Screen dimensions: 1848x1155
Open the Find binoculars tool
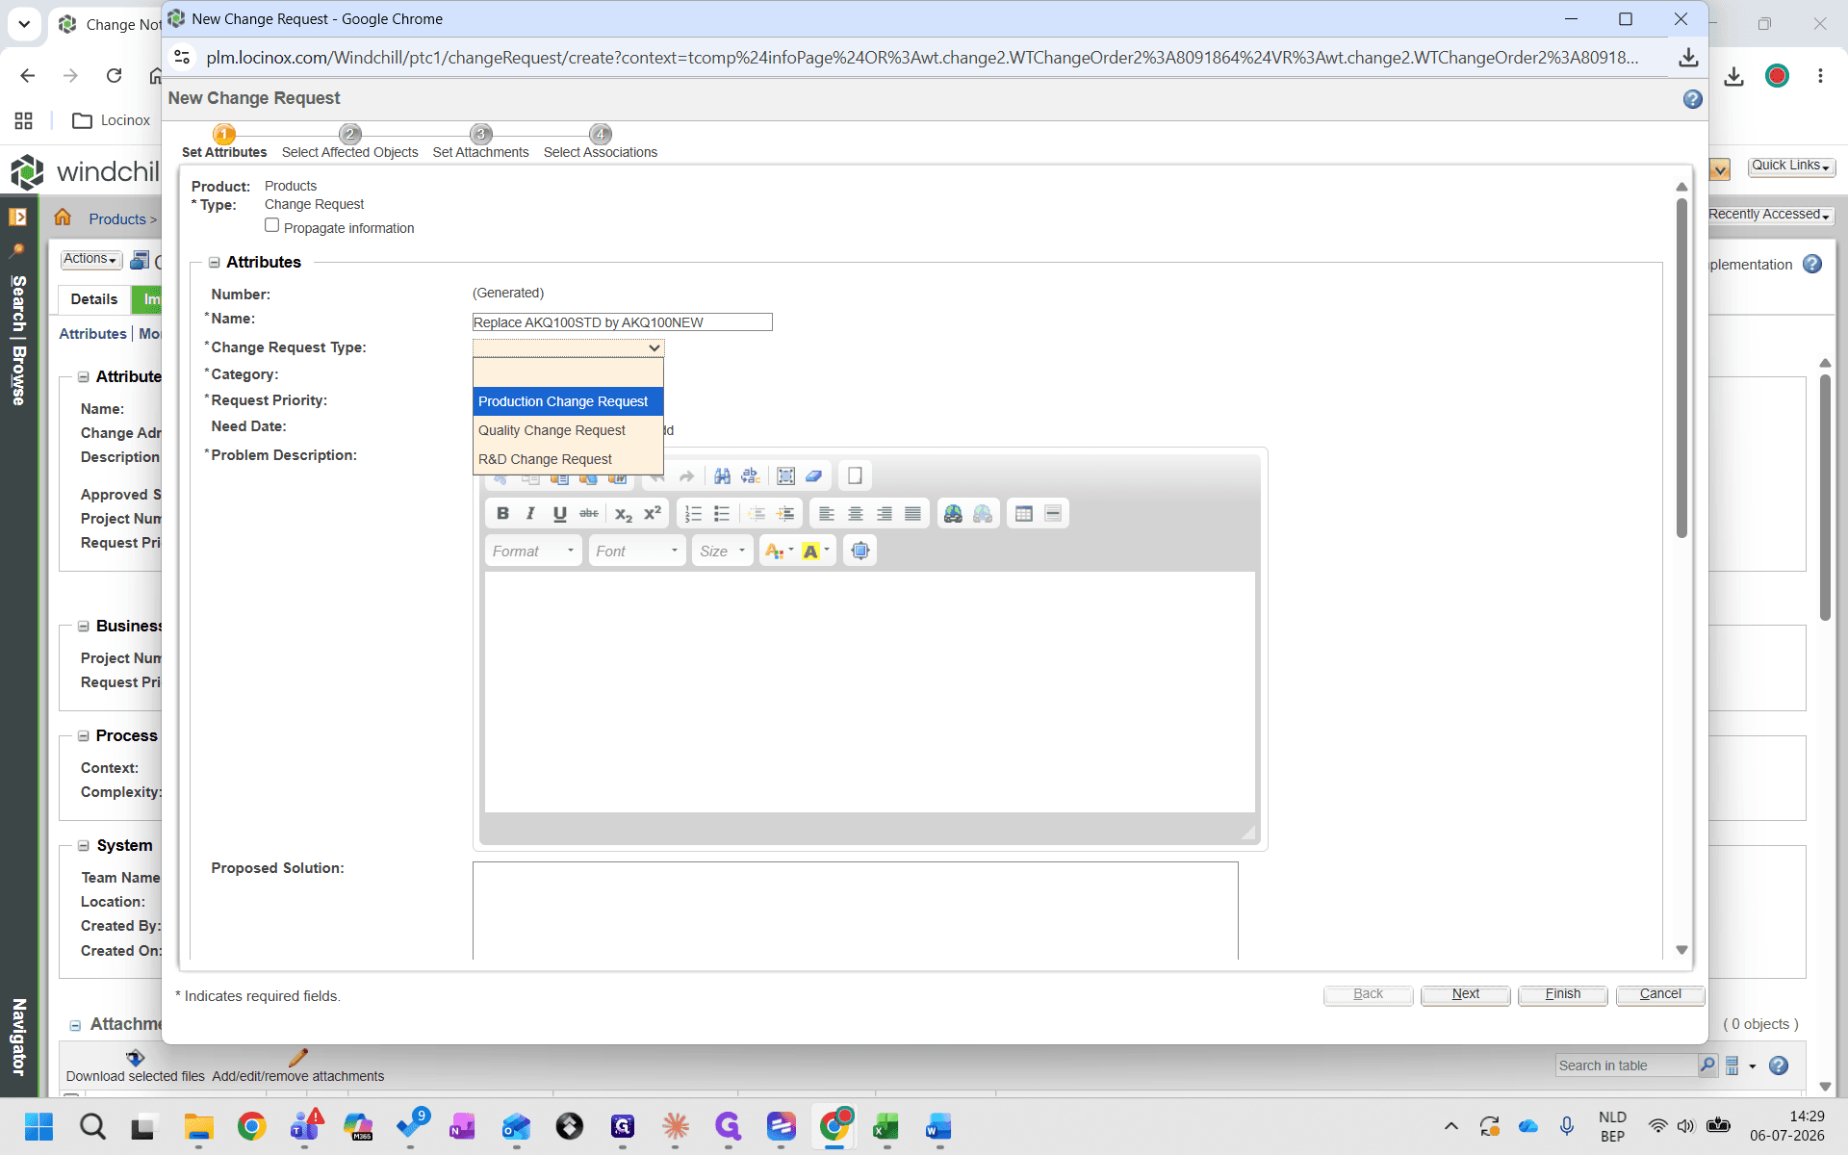722,475
